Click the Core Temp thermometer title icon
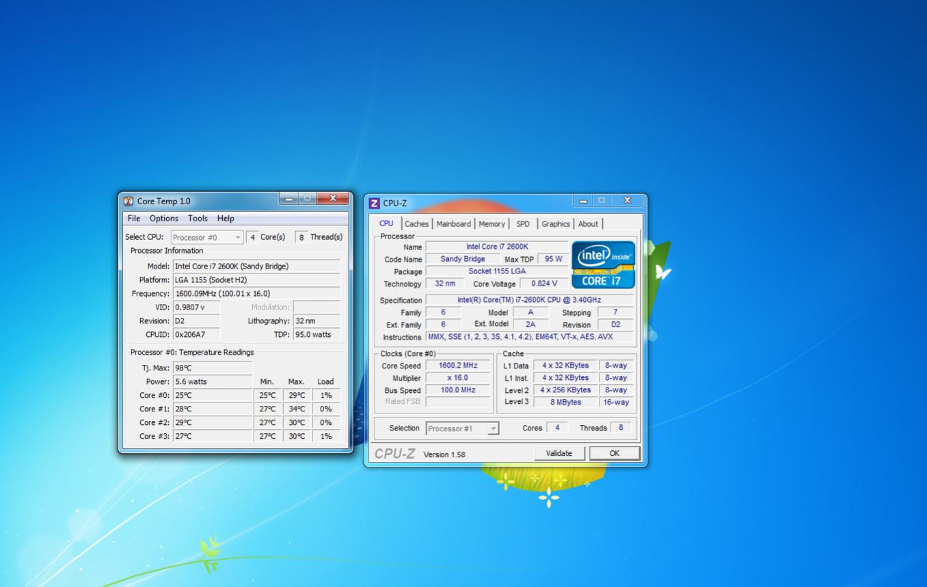This screenshot has height=587, width=927. coord(129,201)
